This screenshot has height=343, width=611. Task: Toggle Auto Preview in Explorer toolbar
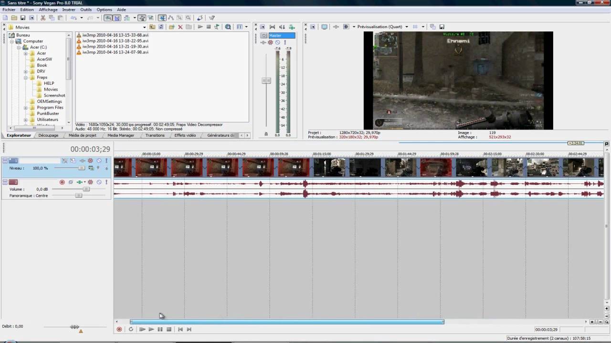(216, 27)
